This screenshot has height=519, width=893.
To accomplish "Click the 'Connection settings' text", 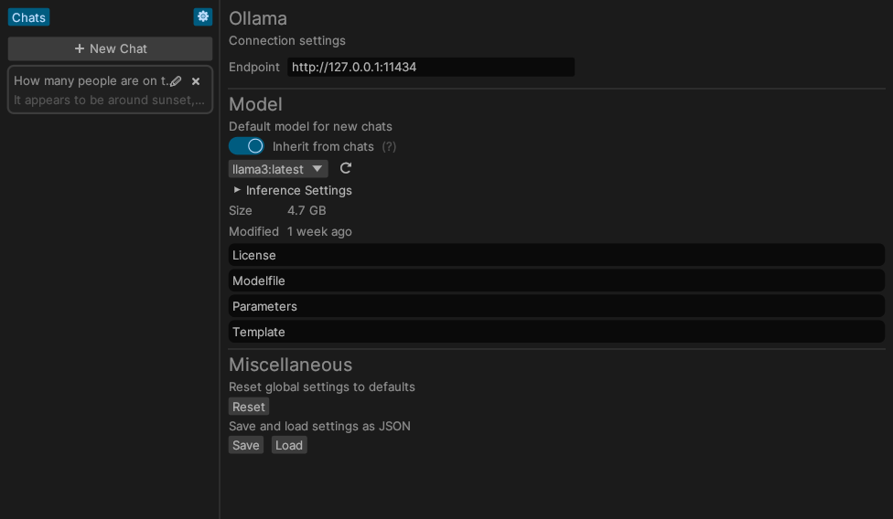I will 287,41.
